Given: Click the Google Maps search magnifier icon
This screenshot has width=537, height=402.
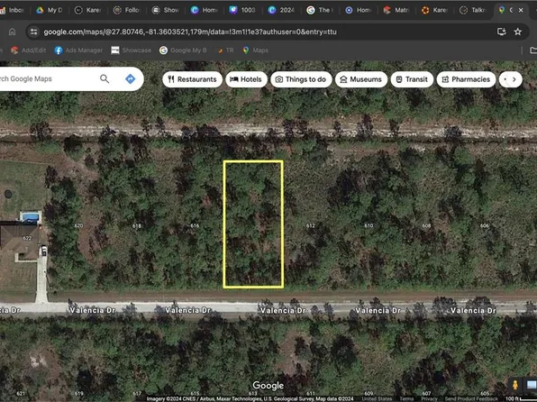Looking at the screenshot, I should [105, 78].
